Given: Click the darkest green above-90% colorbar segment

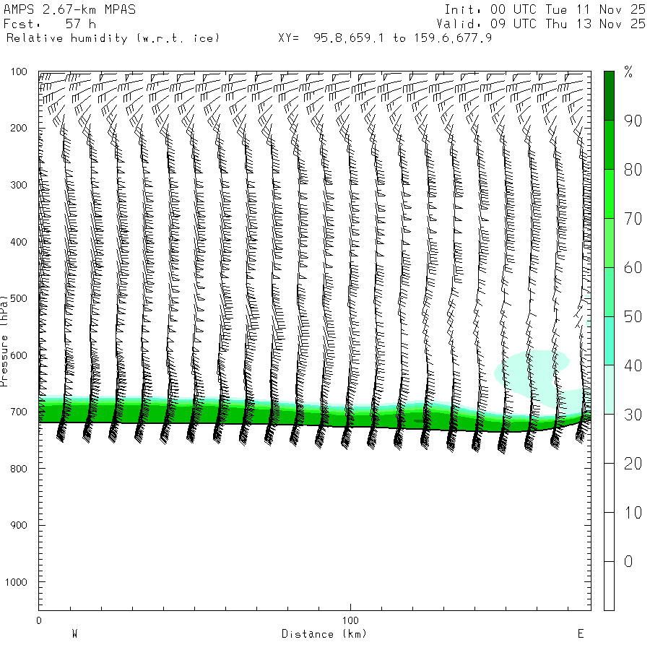Looking at the screenshot, I should coord(609,96).
